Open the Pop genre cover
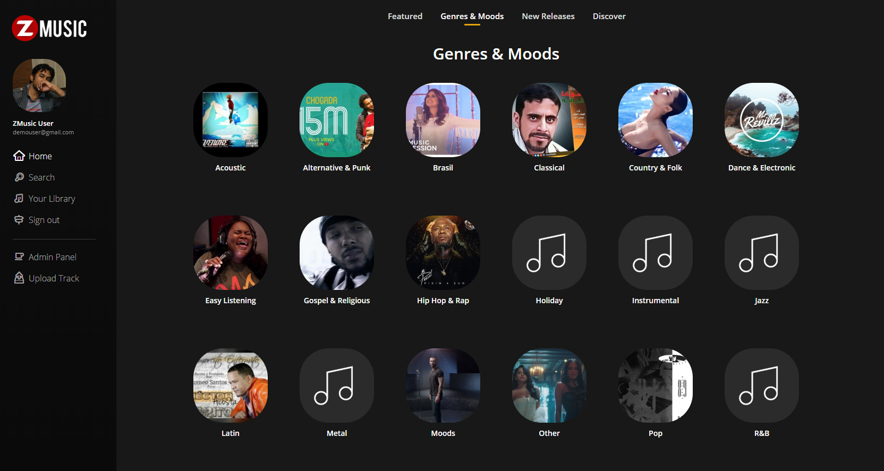This screenshot has height=471, width=884. click(x=656, y=386)
